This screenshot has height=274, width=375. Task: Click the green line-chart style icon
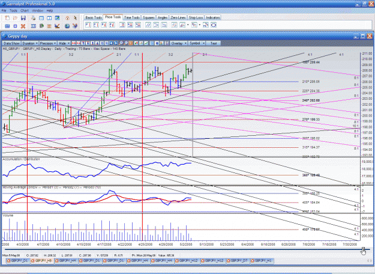pyautogui.click(x=146, y=43)
